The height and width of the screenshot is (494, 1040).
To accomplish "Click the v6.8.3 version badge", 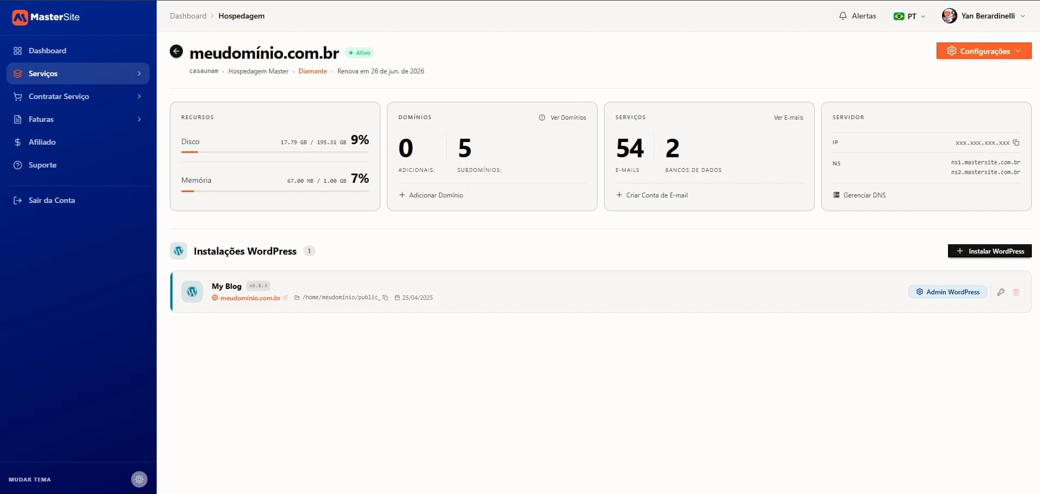I will click(x=259, y=286).
